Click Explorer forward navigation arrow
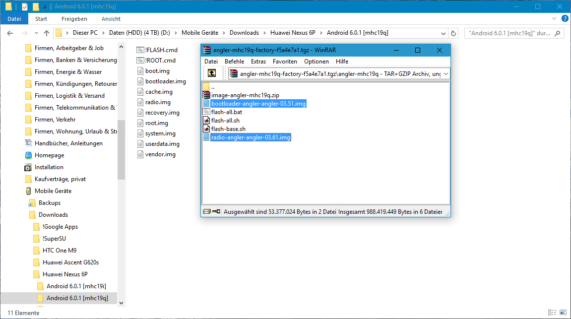 (24, 33)
